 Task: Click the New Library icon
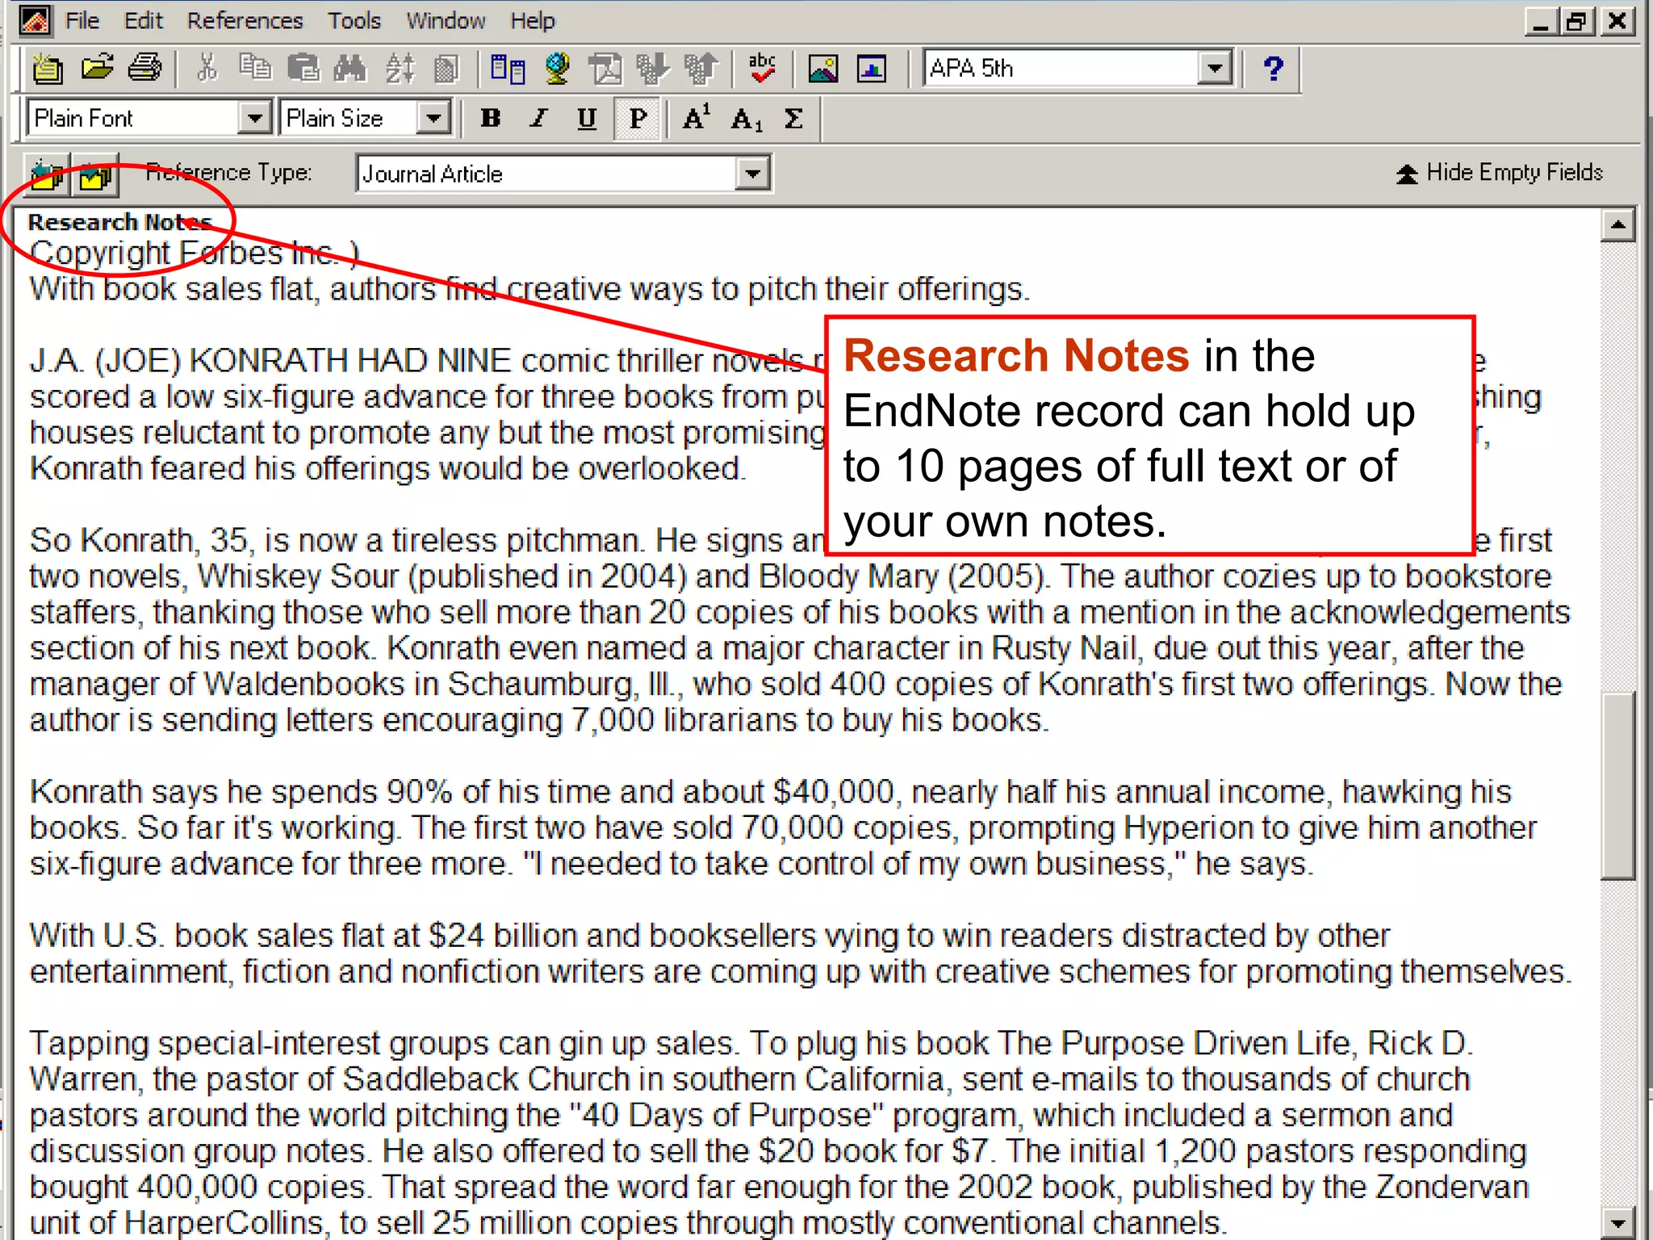point(48,69)
